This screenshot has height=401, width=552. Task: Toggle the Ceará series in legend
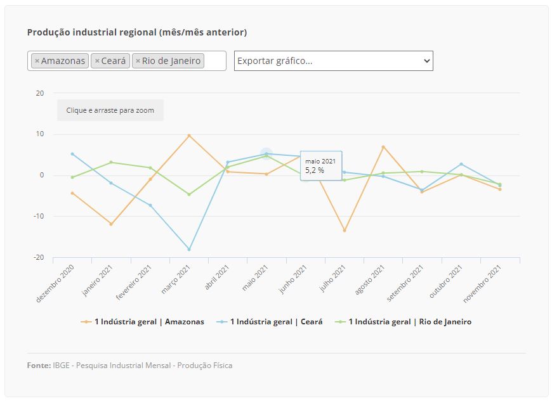pyautogui.click(x=276, y=322)
